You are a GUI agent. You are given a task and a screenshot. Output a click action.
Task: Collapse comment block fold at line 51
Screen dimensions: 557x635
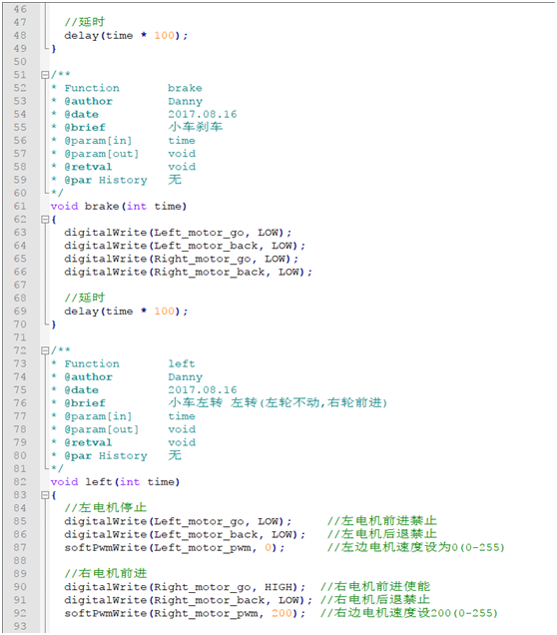45,75
